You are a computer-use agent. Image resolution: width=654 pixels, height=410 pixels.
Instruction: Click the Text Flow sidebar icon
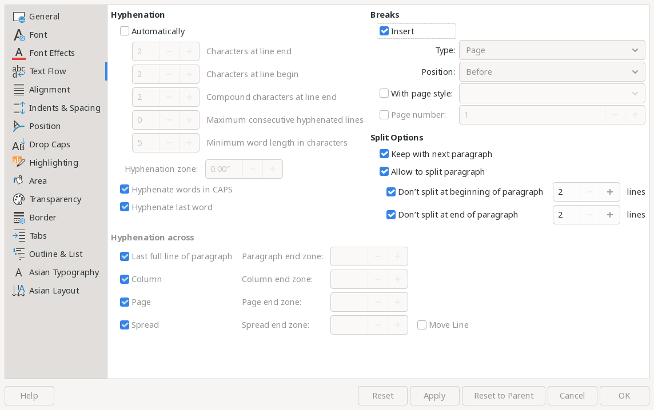pos(19,72)
